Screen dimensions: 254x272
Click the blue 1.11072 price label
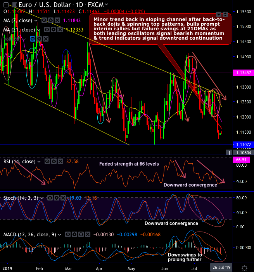click(x=243, y=145)
